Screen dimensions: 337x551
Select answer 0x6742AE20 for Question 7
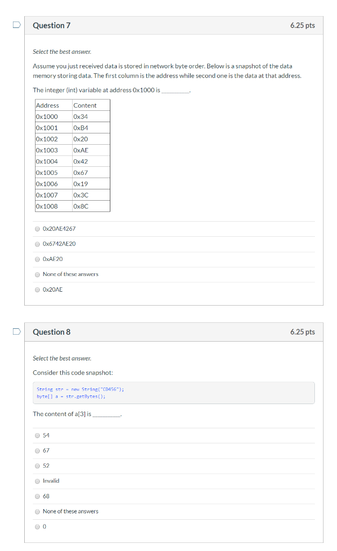[37, 244]
